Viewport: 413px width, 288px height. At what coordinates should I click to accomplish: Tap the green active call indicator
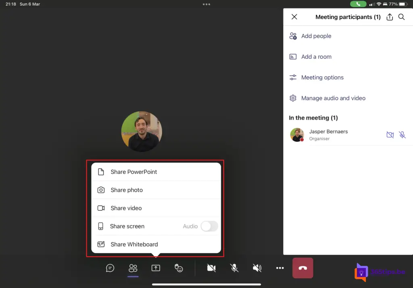358,4
